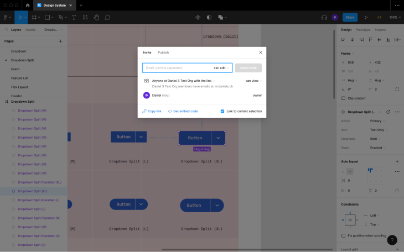The height and width of the screenshot is (252, 404).
Task: Open Action Primary property dropdown
Action: [x=377, y=120]
